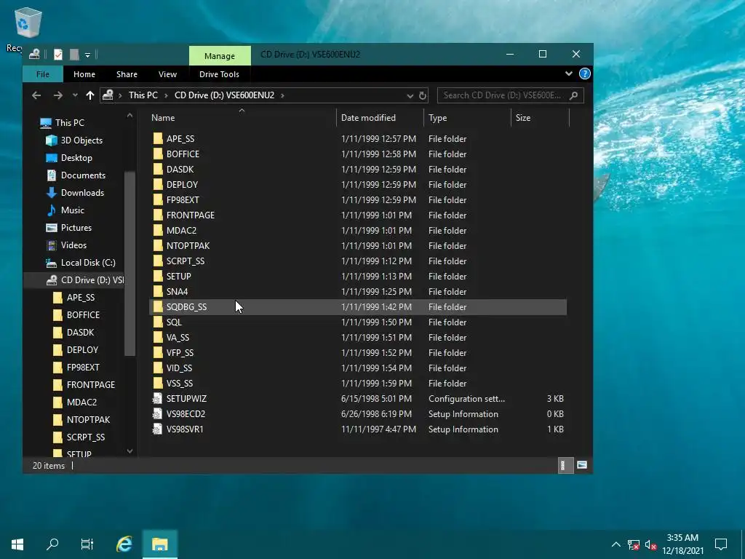Go back with the Back arrow

(x=36, y=95)
